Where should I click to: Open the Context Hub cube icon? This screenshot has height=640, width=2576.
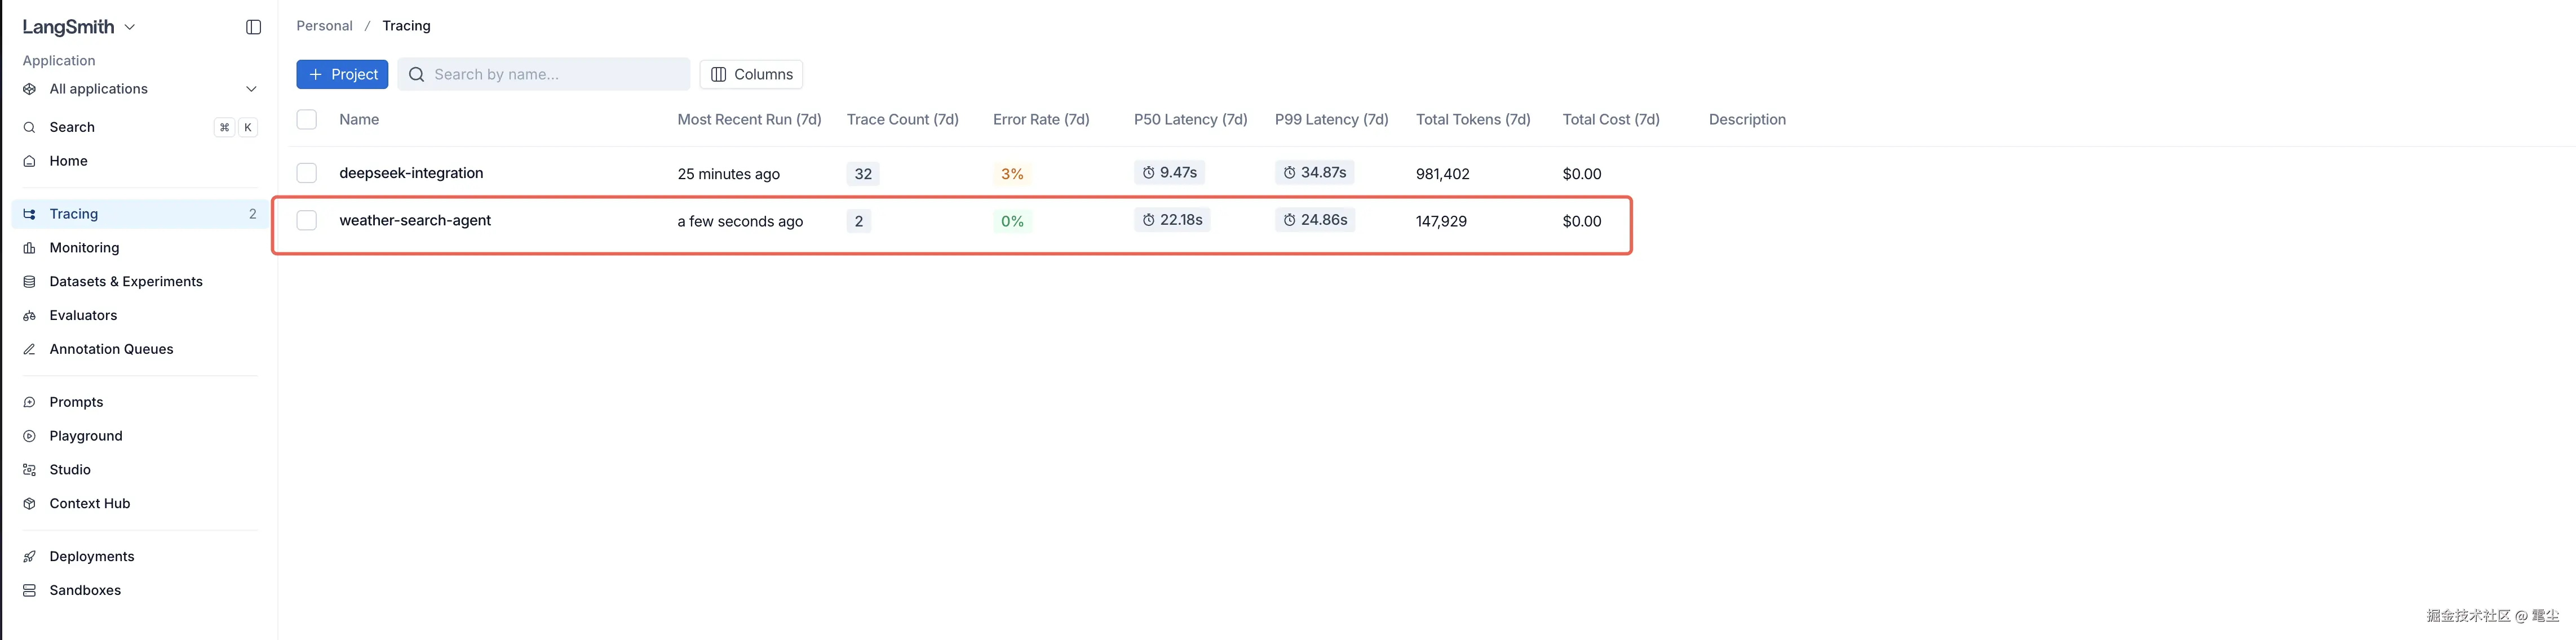click(30, 504)
